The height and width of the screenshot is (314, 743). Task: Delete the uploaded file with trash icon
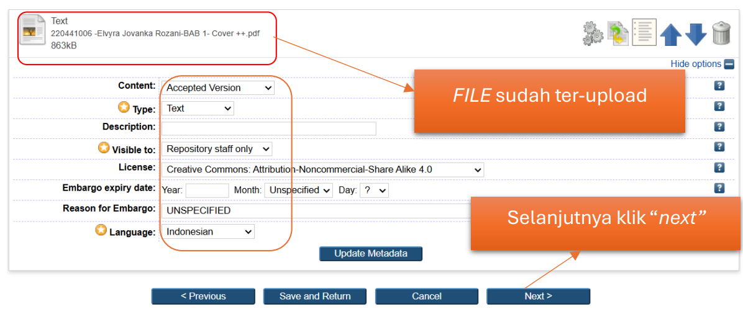point(721,33)
